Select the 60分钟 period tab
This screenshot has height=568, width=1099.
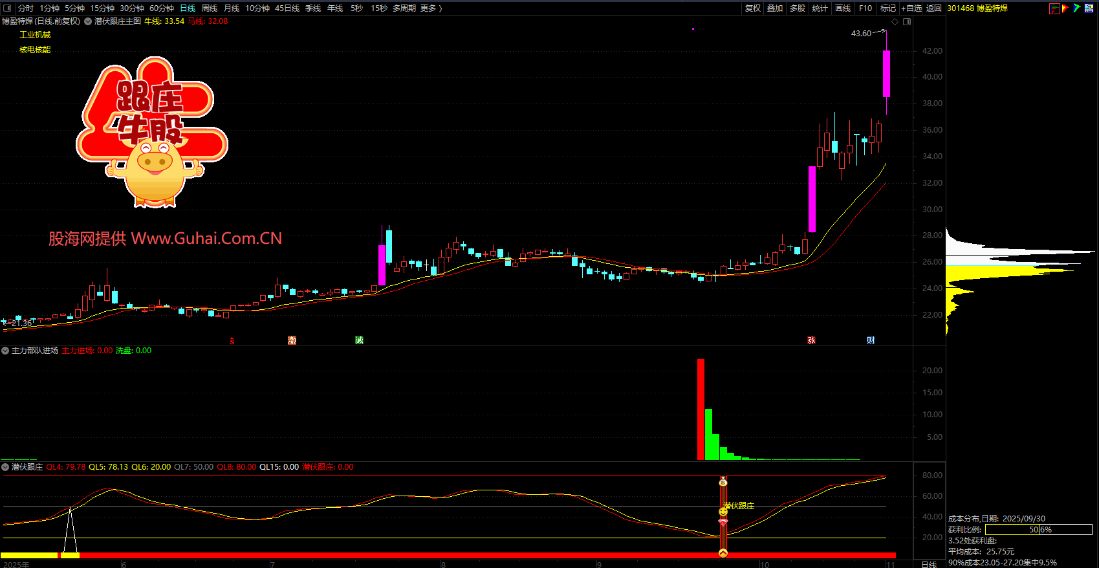click(162, 8)
